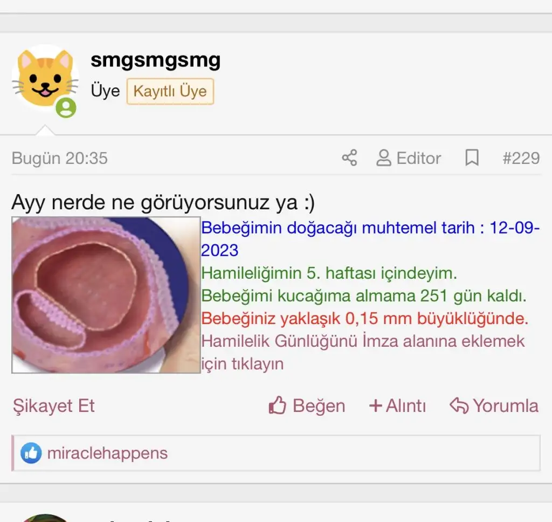The image size is (552, 522).
Task: Click the green online status badge
Action: click(x=66, y=107)
